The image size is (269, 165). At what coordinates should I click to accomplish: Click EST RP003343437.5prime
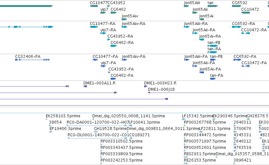(121, 148)
